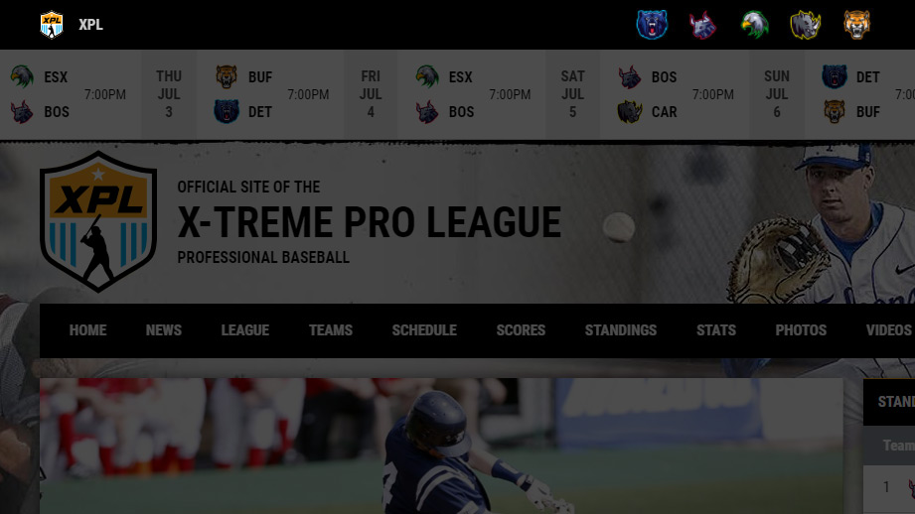Screen dimensions: 915x514
Task: Go to the STATS page
Action: (716, 330)
